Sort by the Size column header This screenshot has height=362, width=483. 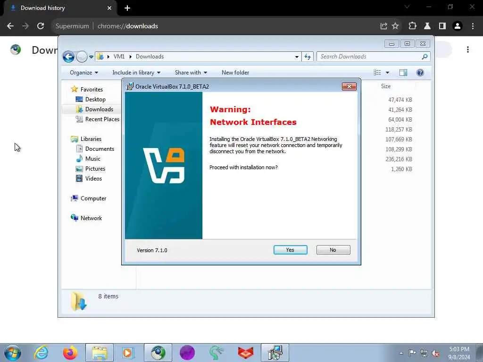[x=386, y=86]
